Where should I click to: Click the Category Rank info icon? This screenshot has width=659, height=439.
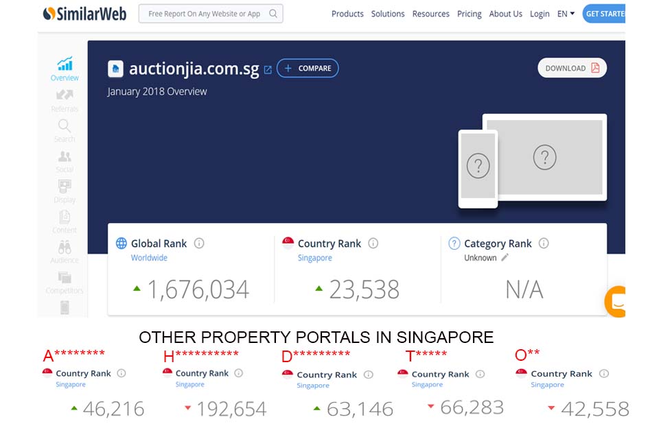pos(544,244)
